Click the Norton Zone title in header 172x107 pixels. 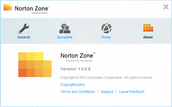click(x=32, y=8)
